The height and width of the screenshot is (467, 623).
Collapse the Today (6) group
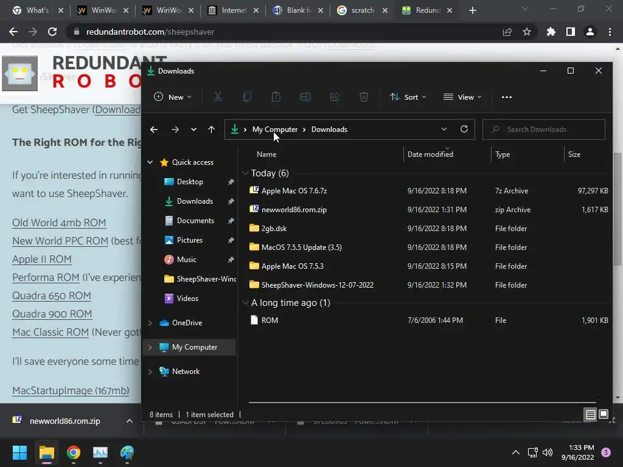[x=246, y=173]
